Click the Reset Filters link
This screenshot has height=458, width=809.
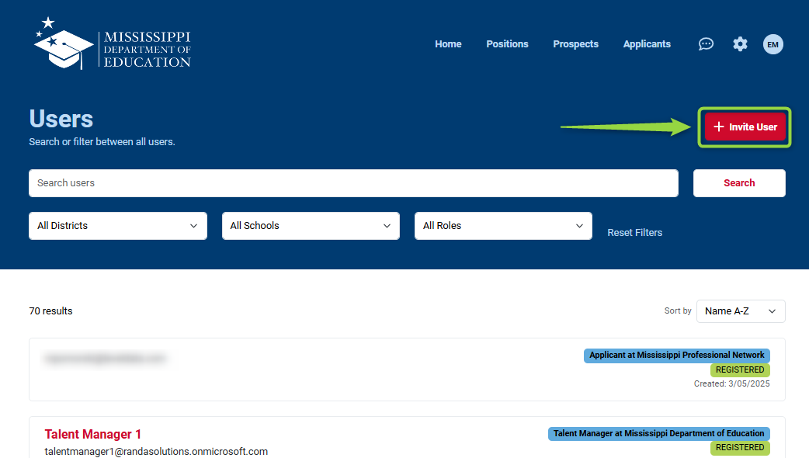coord(634,233)
